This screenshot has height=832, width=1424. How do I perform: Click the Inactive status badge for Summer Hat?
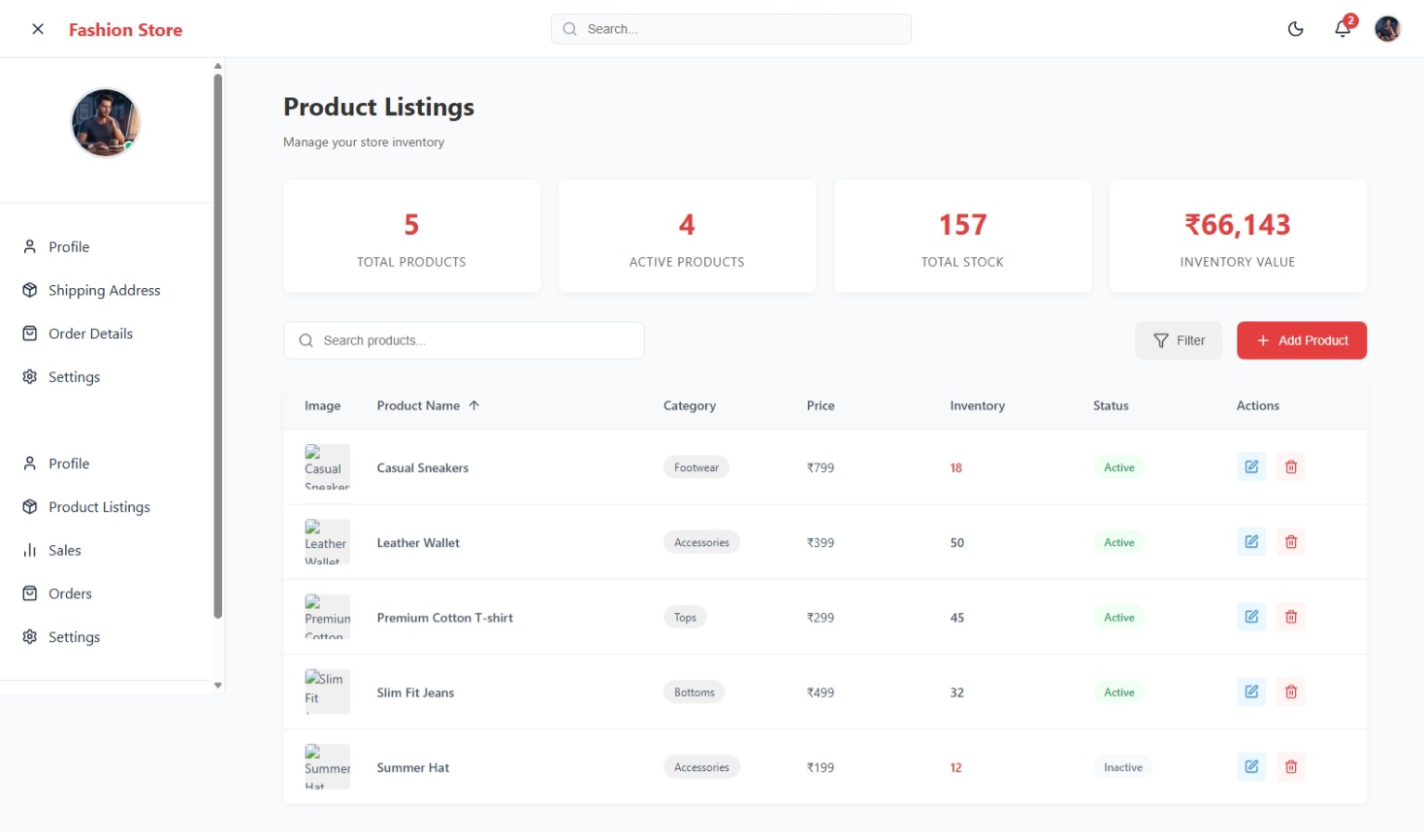click(1122, 767)
